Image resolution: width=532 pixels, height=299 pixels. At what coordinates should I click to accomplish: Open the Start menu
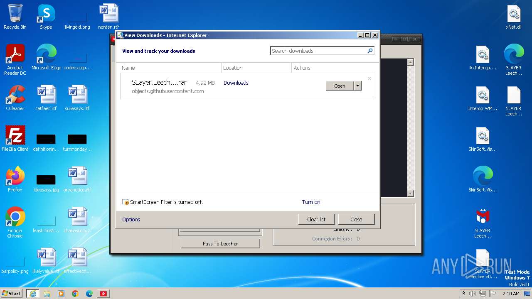click(x=12, y=294)
